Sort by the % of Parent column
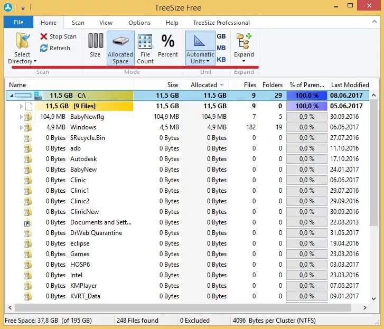The width and height of the screenshot is (384, 329). pos(306,85)
